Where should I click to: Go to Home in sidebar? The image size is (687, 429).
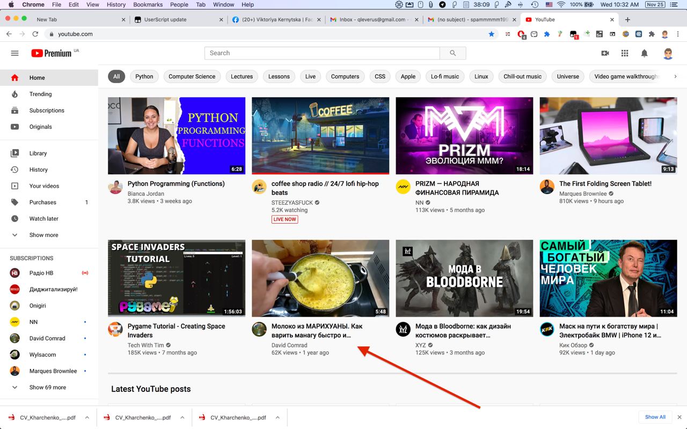coord(49,78)
